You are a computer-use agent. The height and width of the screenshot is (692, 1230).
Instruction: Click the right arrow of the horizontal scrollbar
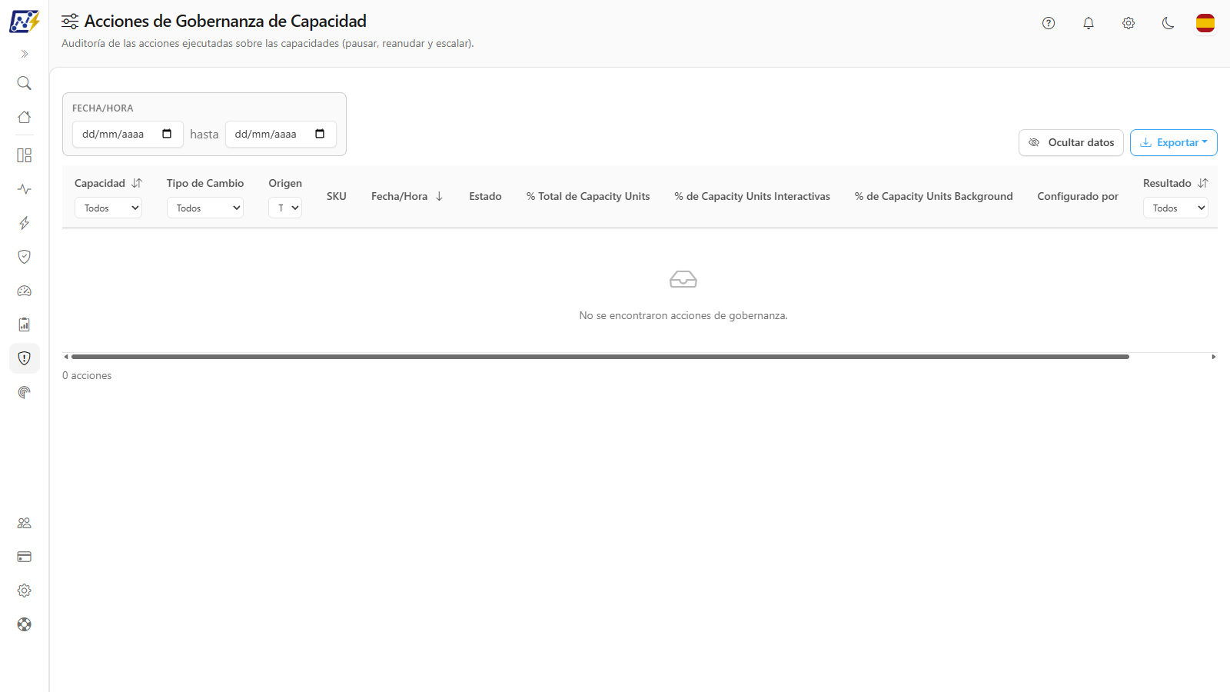tap(1213, 357)
